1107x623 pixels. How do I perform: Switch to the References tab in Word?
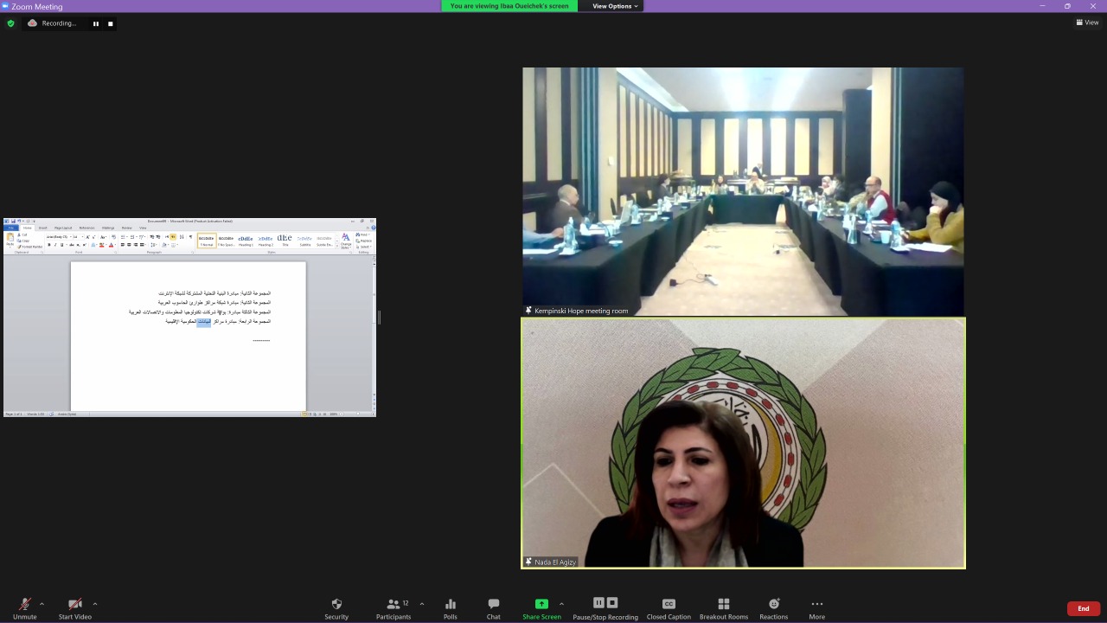(x=86, y=228)
